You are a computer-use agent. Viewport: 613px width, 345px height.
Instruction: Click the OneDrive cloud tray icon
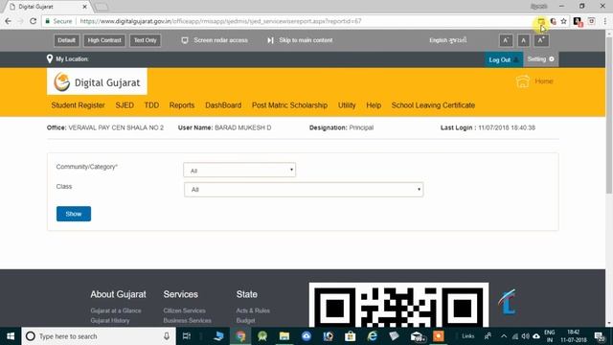tap(536, 336)
